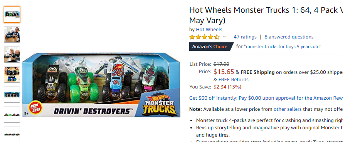Click the four-and-a-half star rating icons

[204, 37]
